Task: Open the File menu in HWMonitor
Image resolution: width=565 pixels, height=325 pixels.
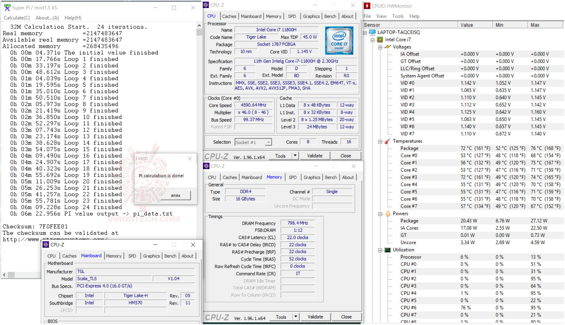Action: [367, 16]
